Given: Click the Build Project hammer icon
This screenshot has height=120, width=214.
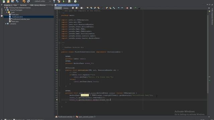Looking at the screenshot, I should 54,1.
